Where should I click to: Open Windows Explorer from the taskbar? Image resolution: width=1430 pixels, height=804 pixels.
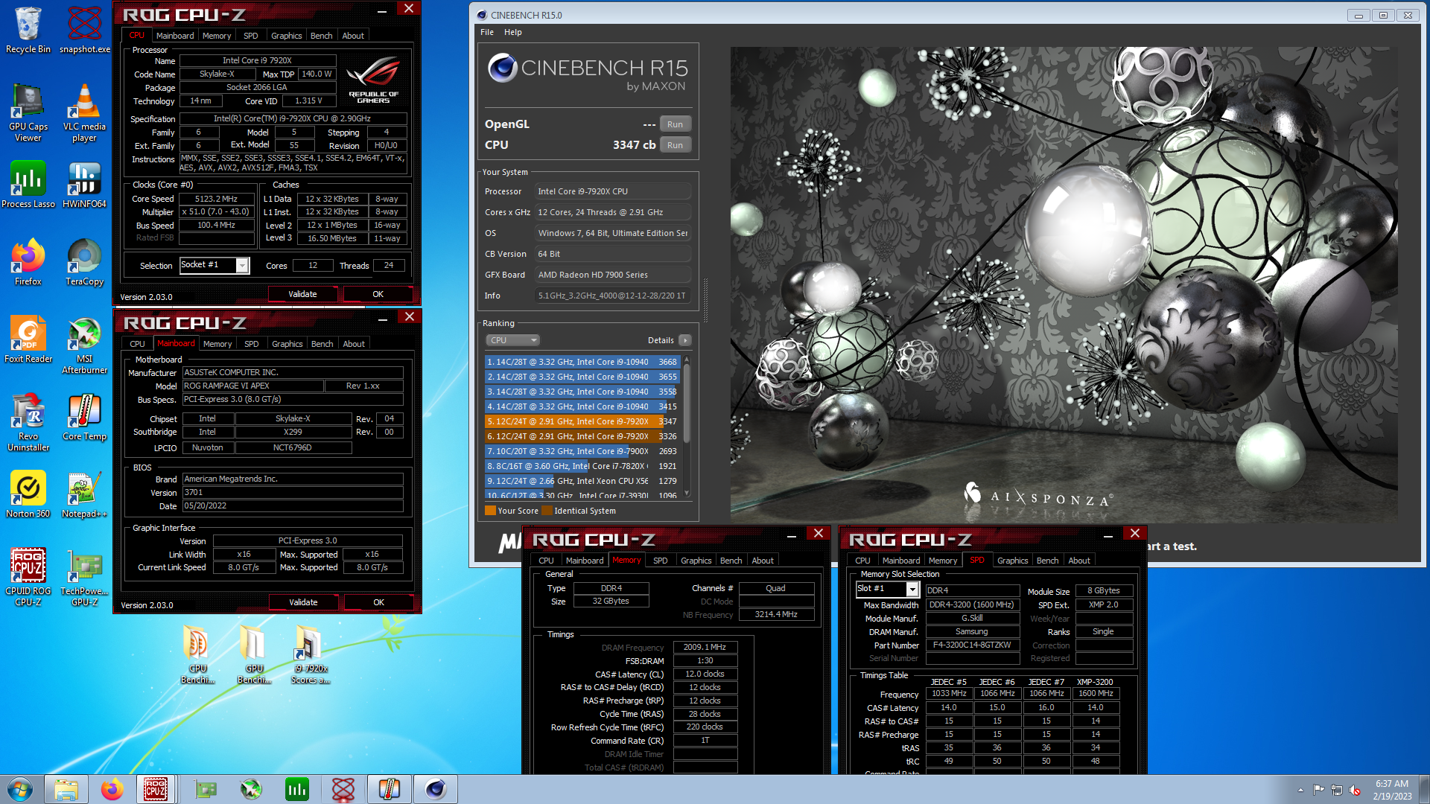click(66, 789)
